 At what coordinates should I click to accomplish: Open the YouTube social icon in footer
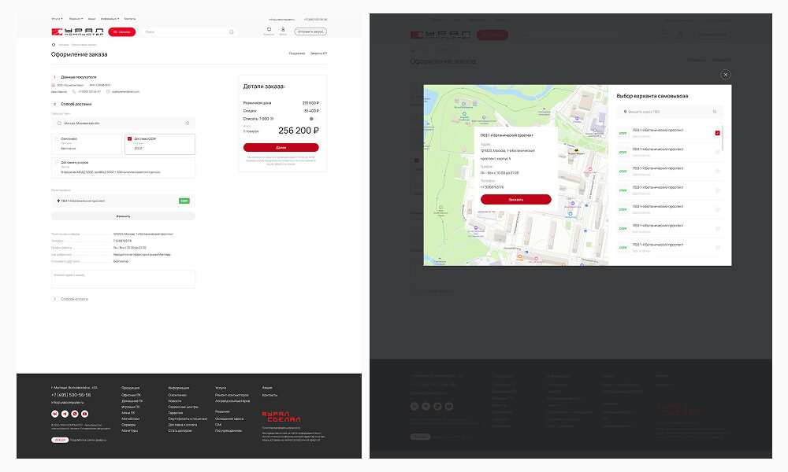(x=84, y=414)
